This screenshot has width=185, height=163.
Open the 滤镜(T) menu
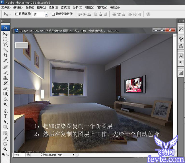tap(65, 8)
